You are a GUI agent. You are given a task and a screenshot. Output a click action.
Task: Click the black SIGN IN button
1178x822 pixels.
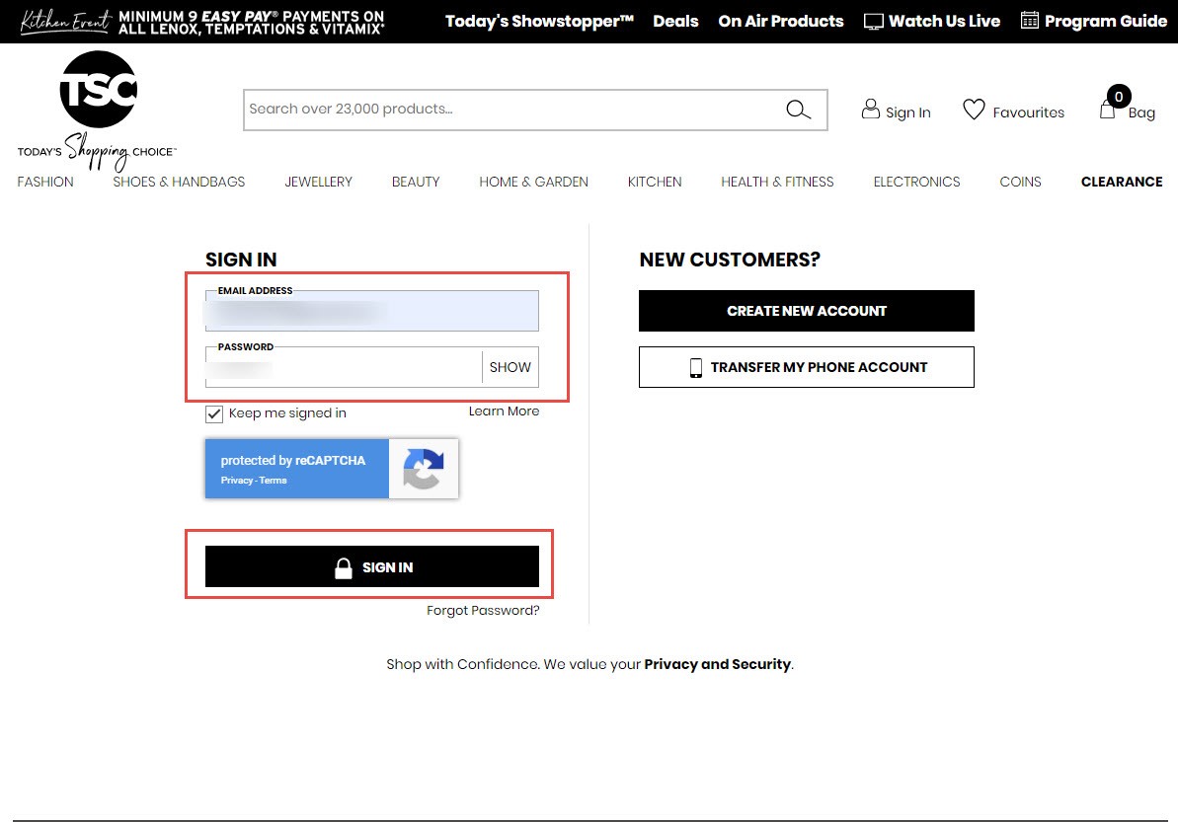pyautogui.click(x=372, y=566)
